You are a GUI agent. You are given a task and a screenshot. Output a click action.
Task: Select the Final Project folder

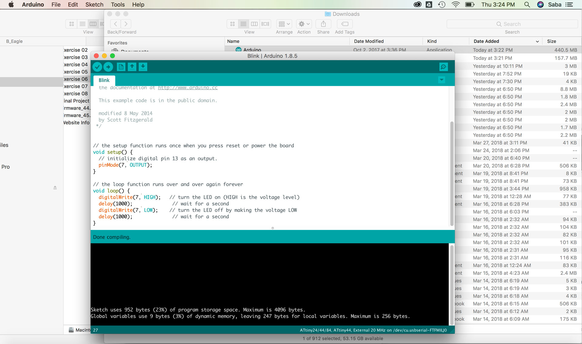(76, 101)
